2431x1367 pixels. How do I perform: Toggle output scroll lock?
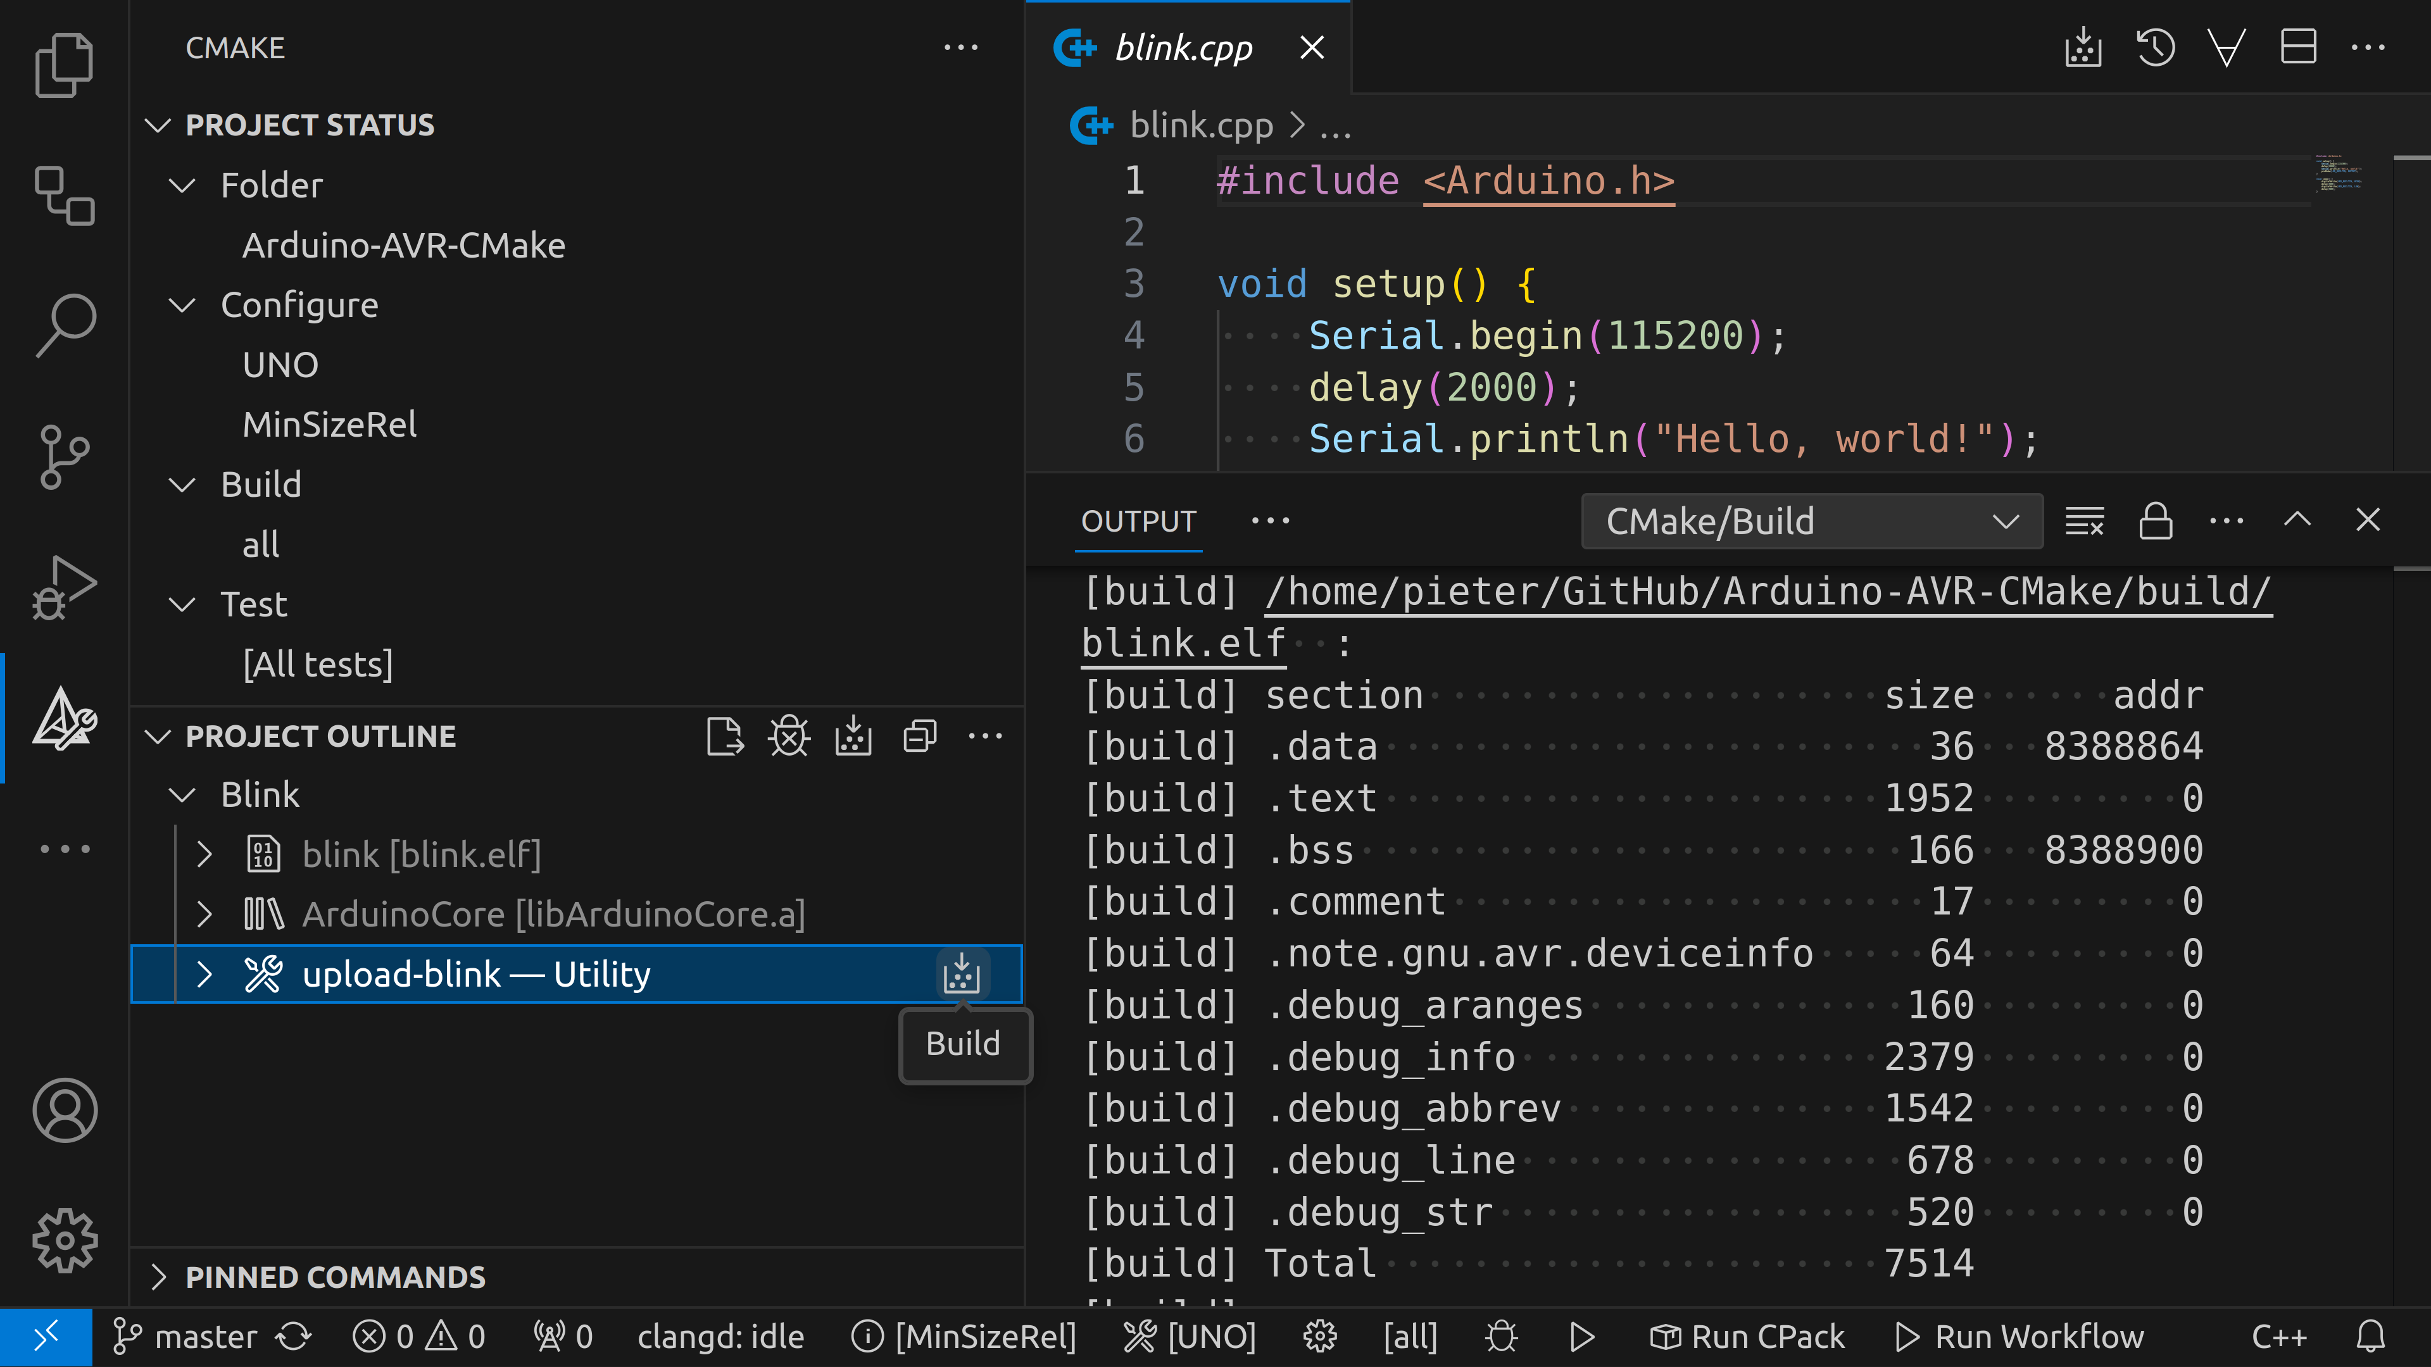pyautogui.click(x=2156, y=521)
